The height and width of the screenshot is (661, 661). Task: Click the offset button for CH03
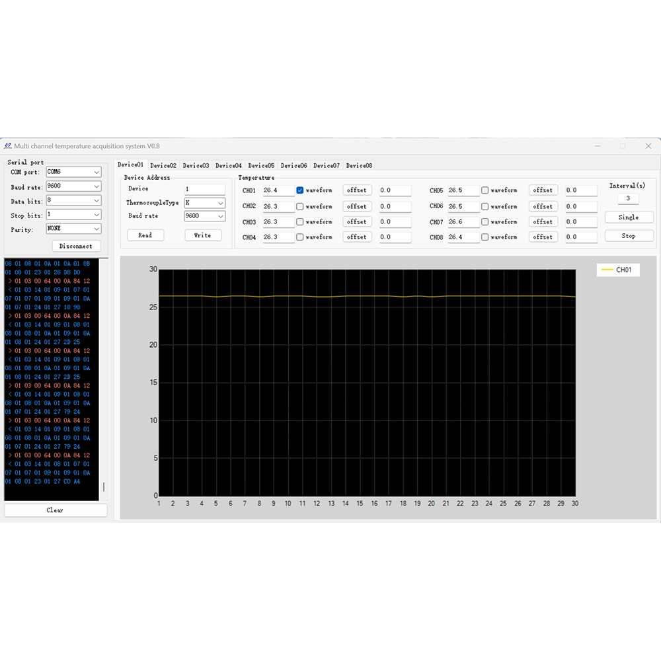(357, 221)
